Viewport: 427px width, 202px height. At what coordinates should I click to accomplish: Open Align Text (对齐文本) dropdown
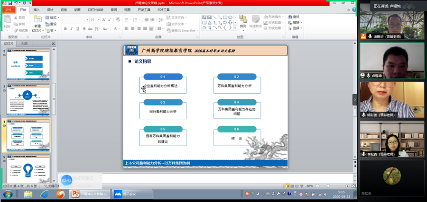pos(176,24)
